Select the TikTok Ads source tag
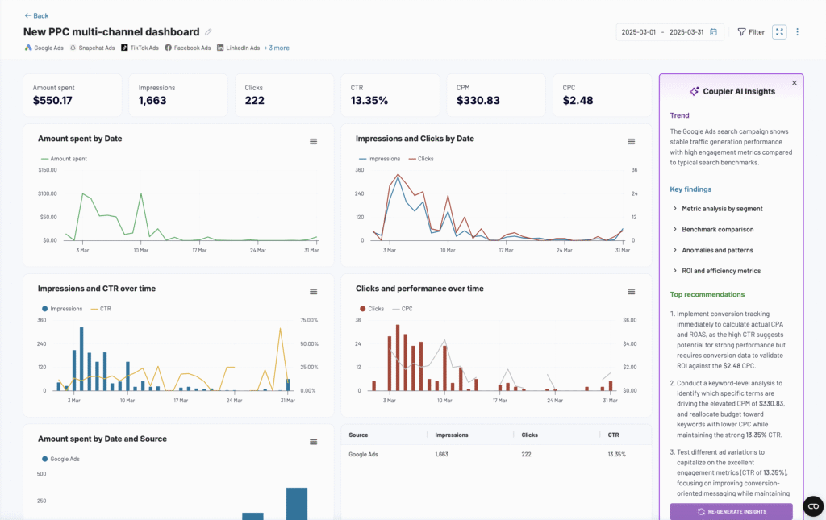 point(140,48)
